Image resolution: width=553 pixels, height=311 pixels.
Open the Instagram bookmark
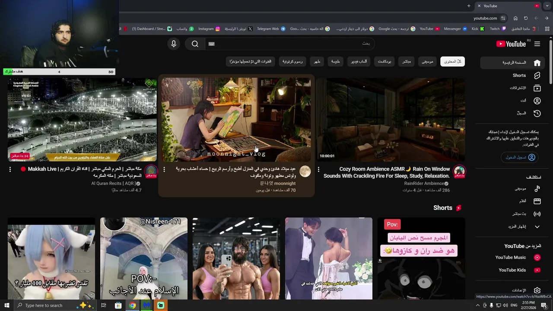click(x=209, y=29)
